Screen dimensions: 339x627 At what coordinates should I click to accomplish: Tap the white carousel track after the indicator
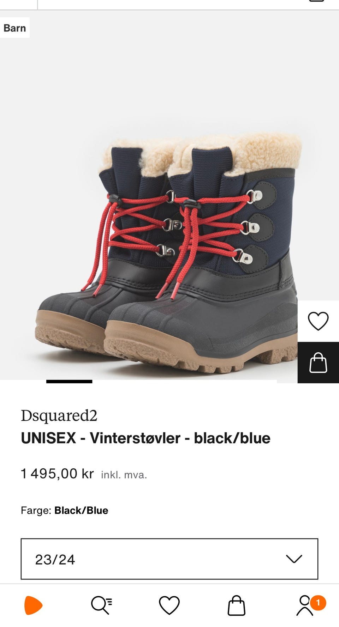pyautogui.click(x=184, y=382)
